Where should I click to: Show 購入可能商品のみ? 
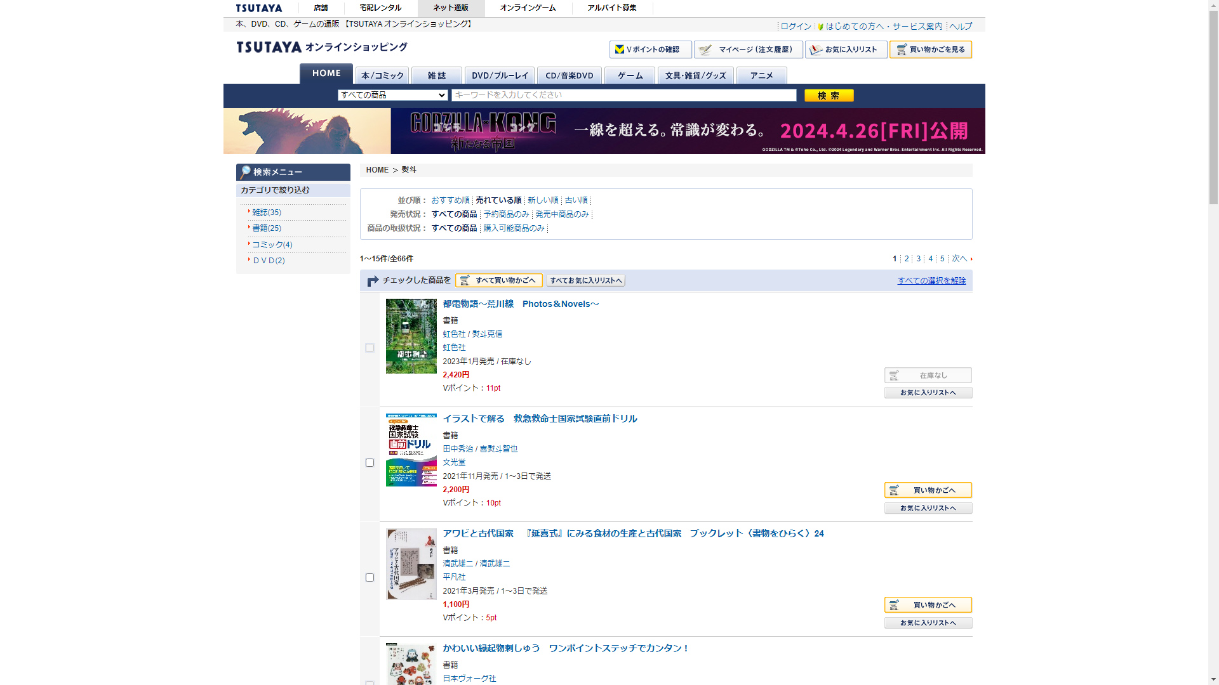point(514,228)
